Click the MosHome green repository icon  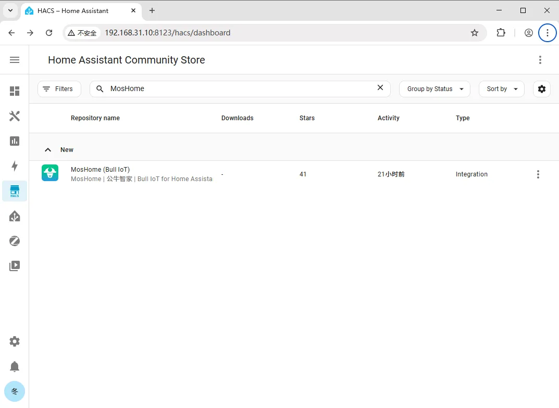(50, 173)
